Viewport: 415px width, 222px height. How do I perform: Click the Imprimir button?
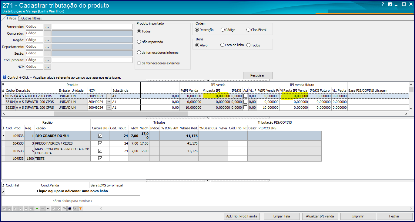tap(358, 217)
